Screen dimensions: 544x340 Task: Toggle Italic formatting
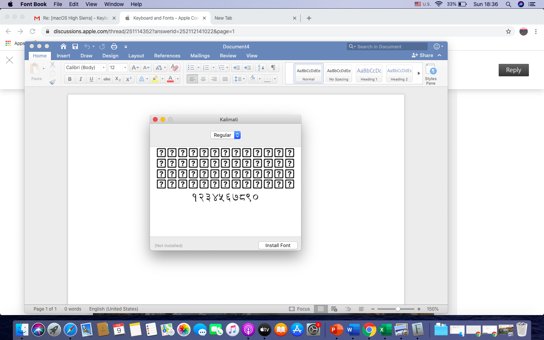[x=80, y=79]
